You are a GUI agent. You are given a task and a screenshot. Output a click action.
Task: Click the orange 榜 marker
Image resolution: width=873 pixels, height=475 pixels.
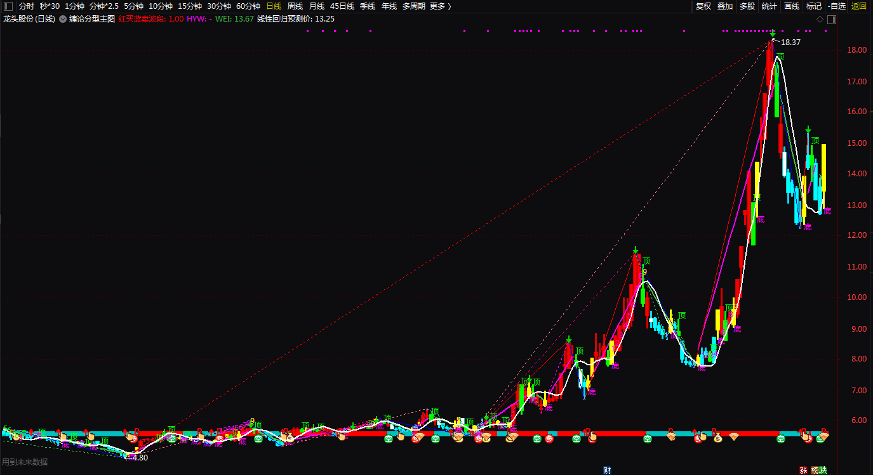coord(815,470)
